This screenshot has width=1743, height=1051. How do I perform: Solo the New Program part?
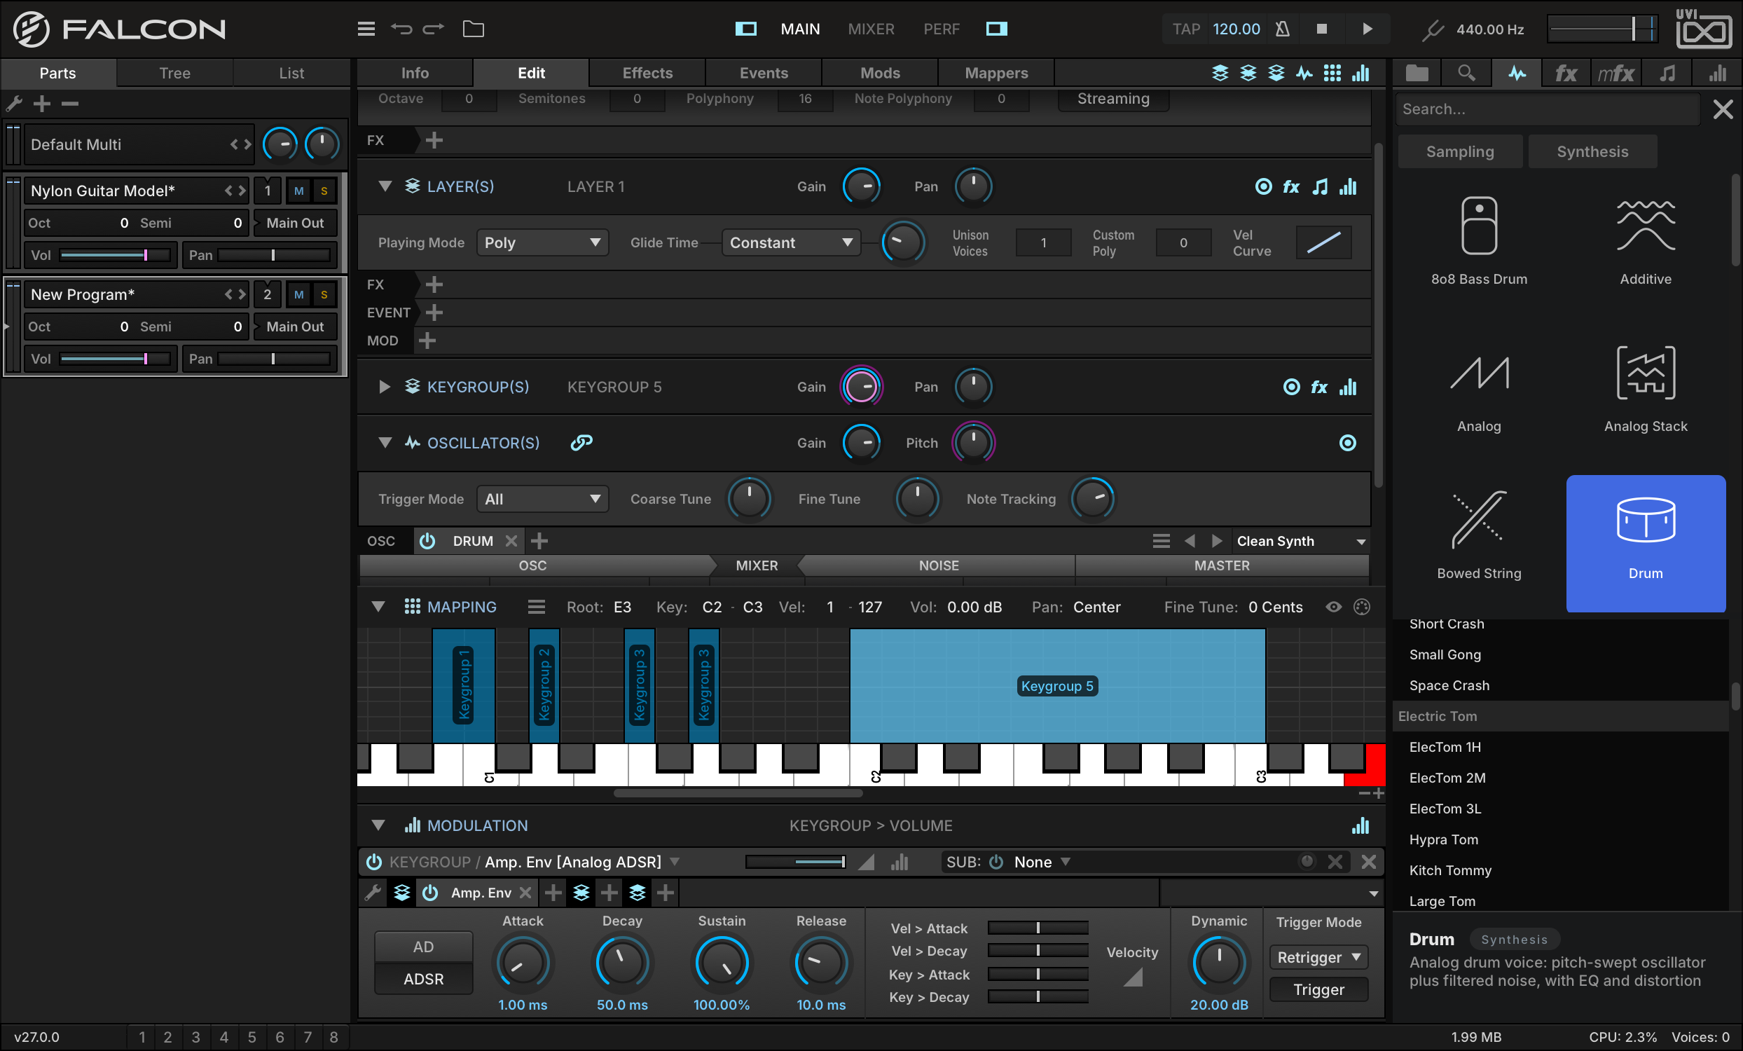point(324,295)
